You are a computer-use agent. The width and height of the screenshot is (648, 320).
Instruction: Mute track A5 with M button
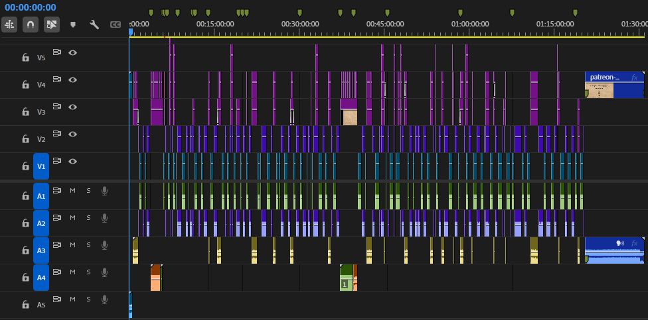click(73, 299)
